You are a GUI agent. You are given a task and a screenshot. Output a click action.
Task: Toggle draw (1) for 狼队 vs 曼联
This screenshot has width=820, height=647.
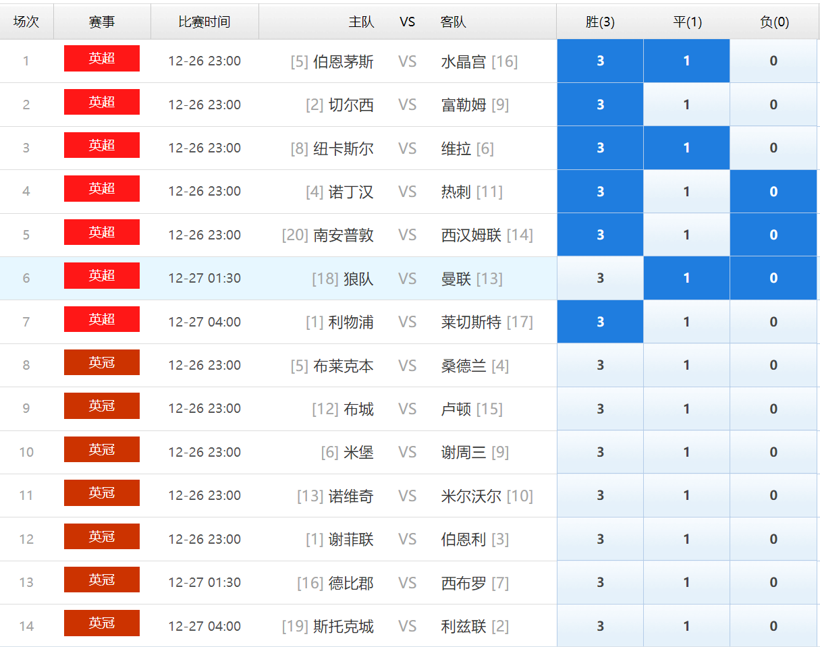pos(686,278)
